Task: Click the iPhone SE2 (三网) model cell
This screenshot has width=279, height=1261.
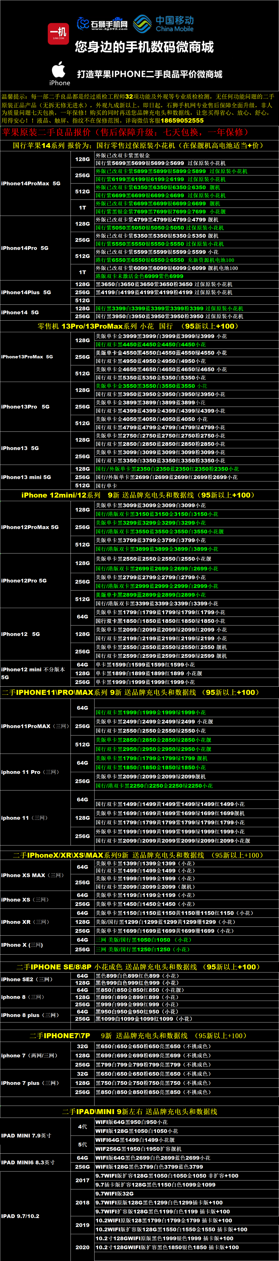Action: click(35, 979)
